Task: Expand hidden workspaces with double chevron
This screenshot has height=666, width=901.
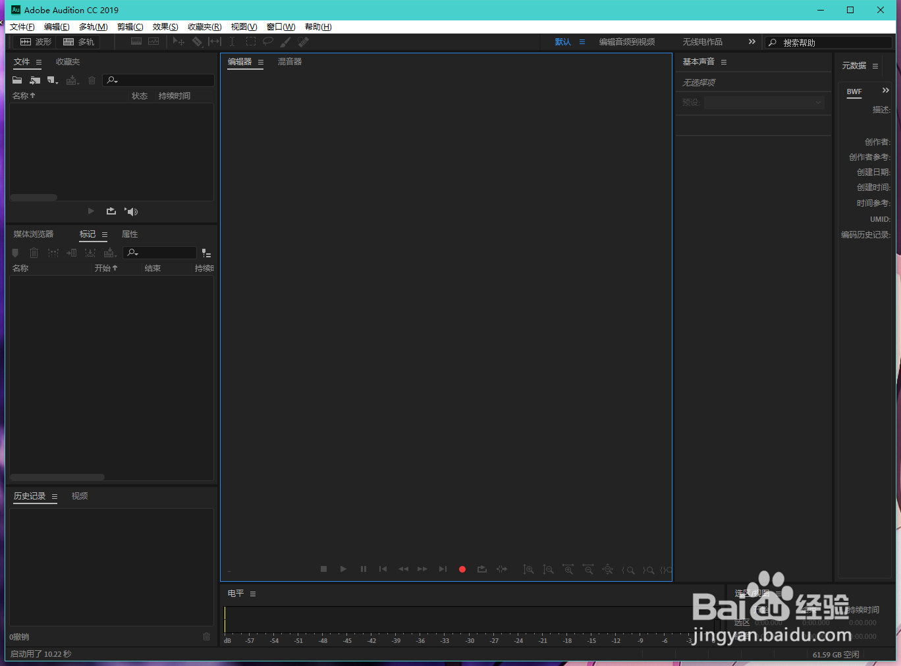Action: coord(752,41)
